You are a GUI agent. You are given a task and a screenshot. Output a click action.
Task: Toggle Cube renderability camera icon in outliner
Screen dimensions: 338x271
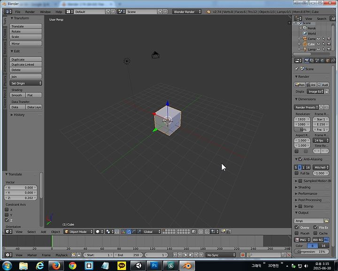[329, 44]
